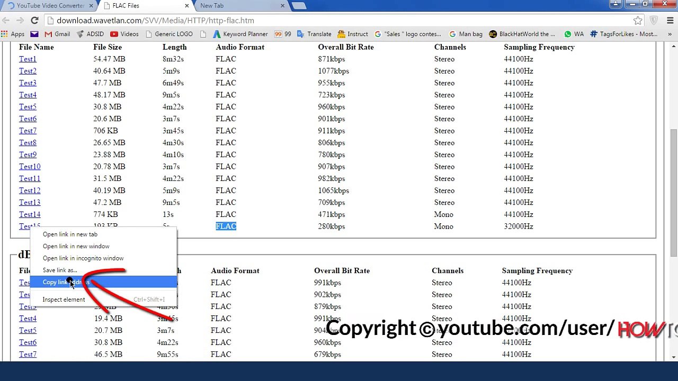The image size is (678, 381).
Task: Open the purple mail bookmark icon
Action: point(34,34)
